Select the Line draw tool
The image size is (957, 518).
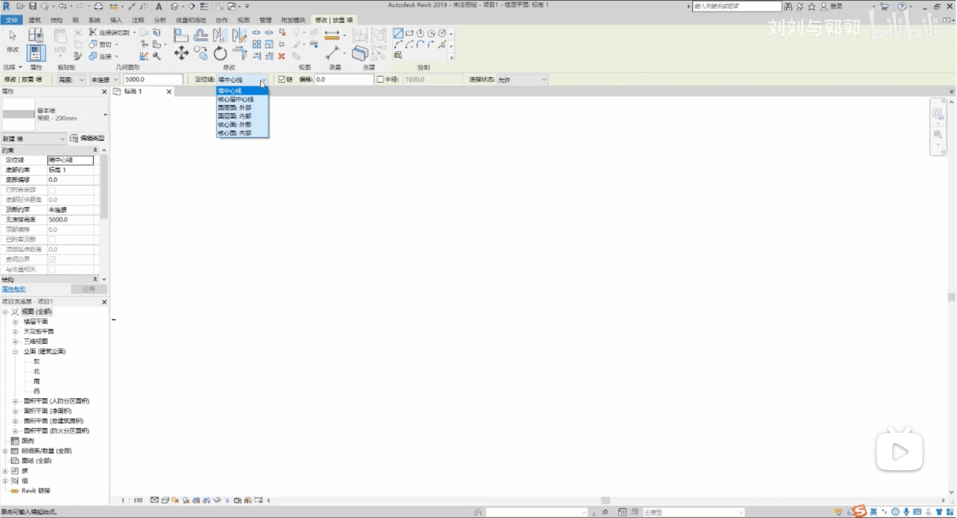398,33
